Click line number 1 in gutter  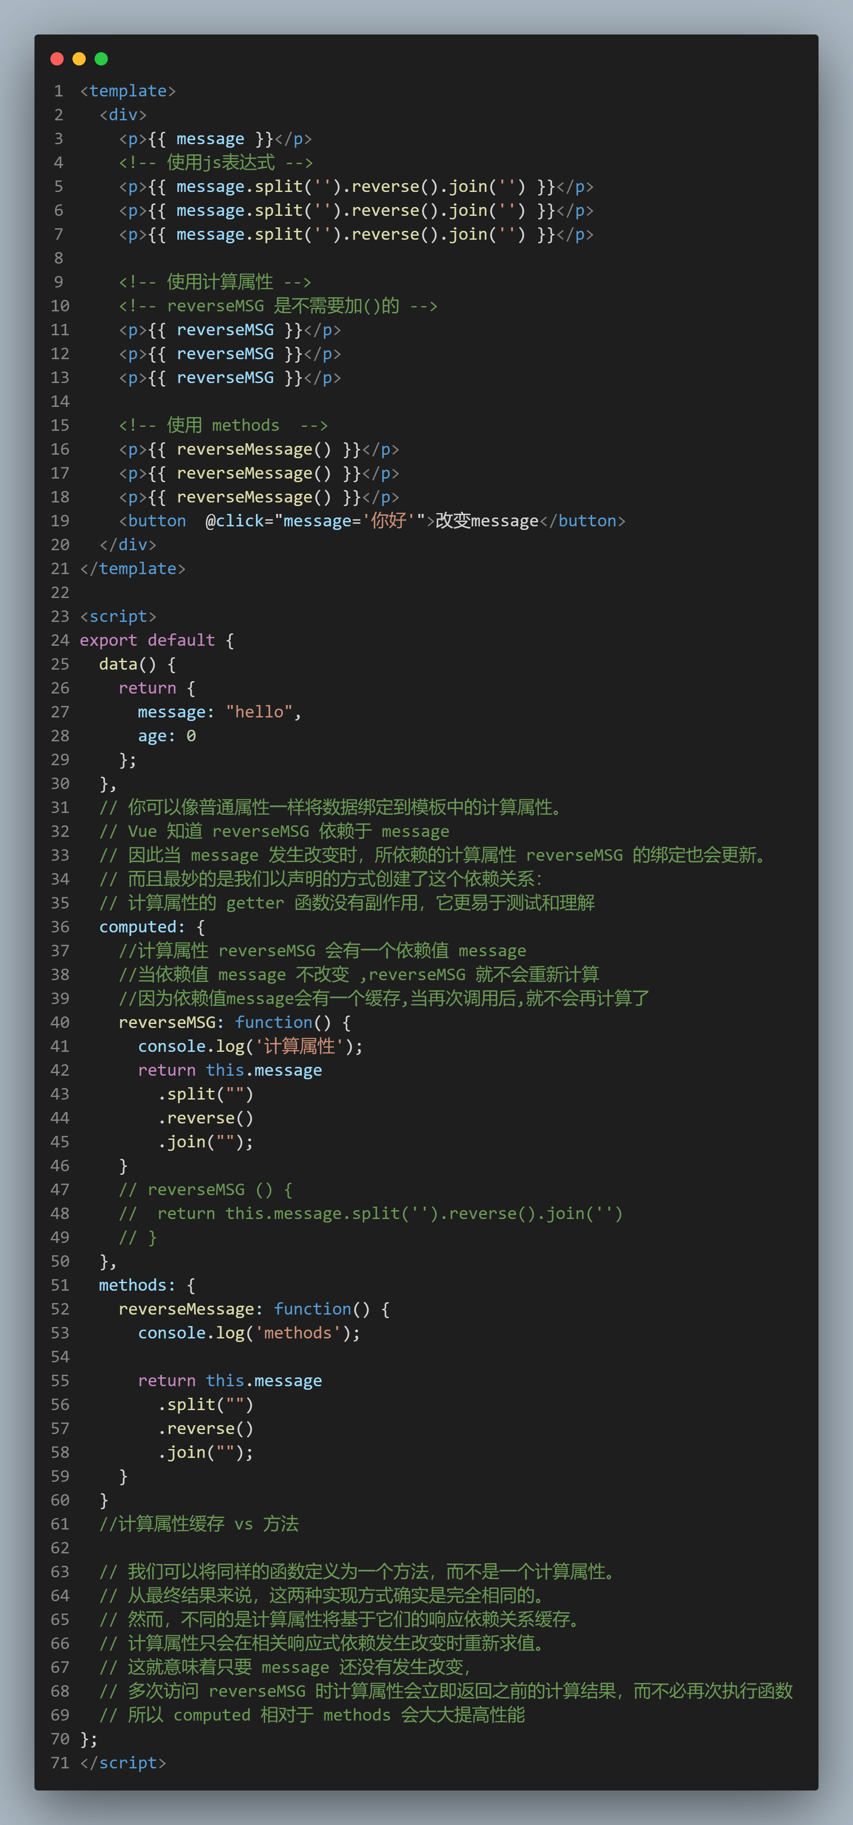(59, 91)
